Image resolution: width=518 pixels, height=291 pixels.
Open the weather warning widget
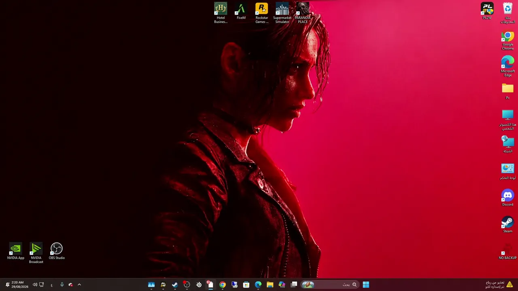[x=499, y=285]
